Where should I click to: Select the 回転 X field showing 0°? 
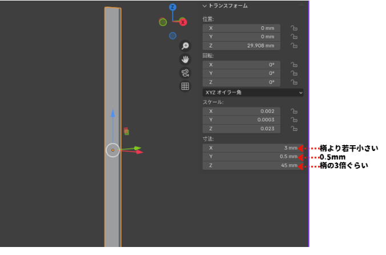[242, 65]
